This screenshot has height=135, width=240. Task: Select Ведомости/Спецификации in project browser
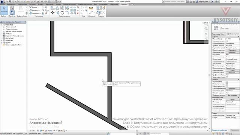[x=15, y=36]
